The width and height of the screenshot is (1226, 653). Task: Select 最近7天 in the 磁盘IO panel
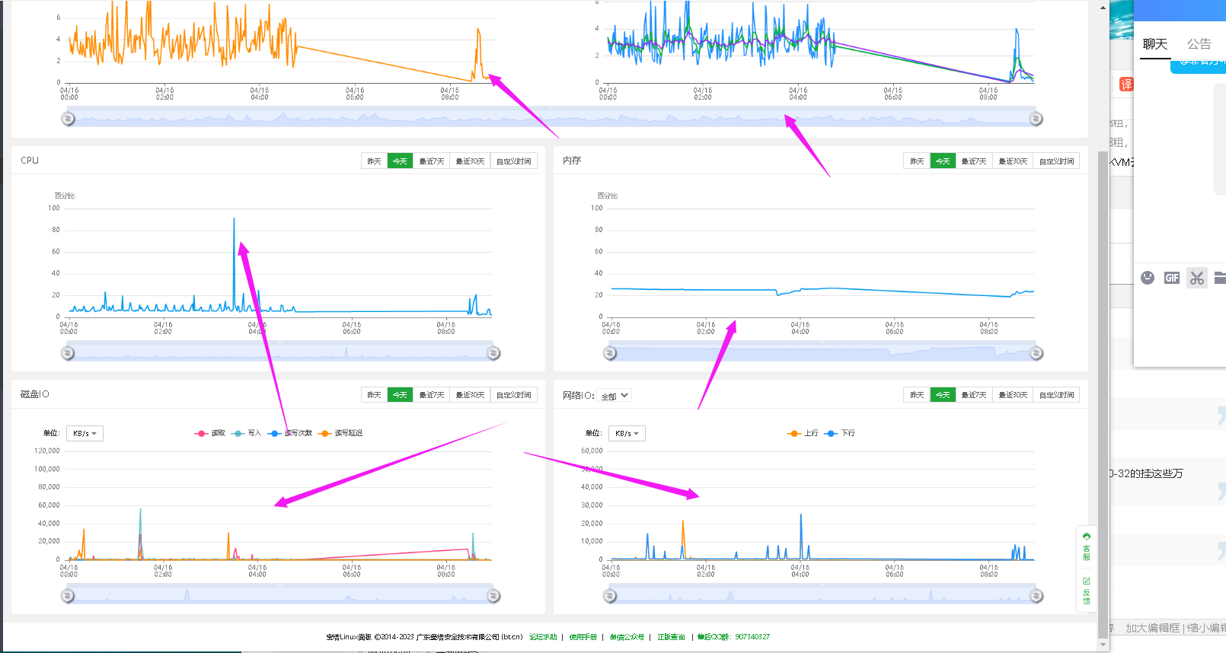point(431,394)
